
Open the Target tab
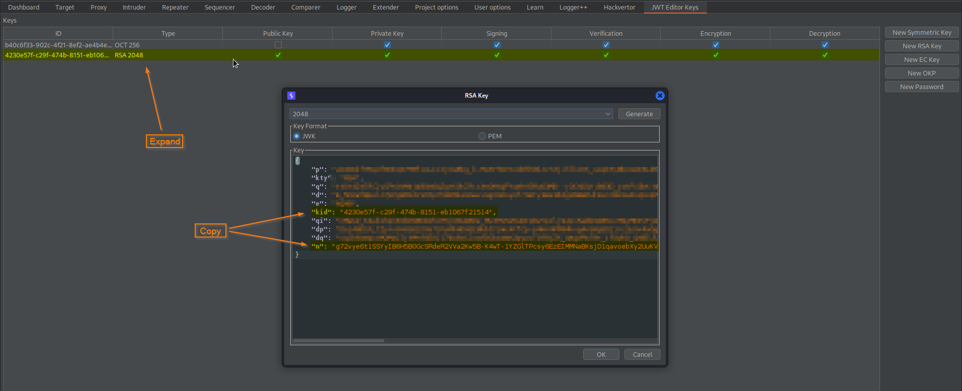pyautogui.click(x=65, y=7)
